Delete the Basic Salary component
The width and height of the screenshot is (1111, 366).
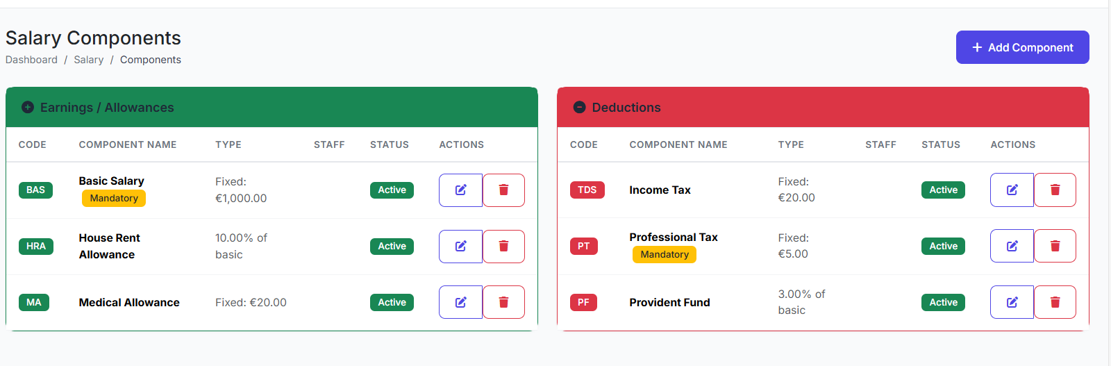503,190
